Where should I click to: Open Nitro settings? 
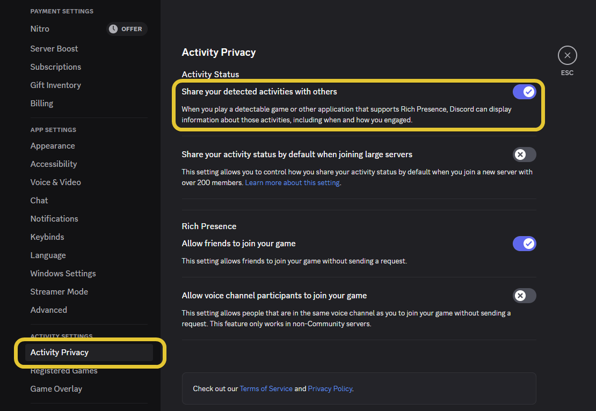40,29
